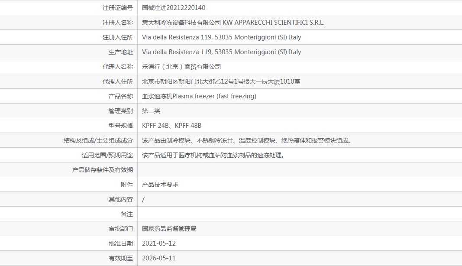Select the address in 生产地址 row
This screenshot has height=266, width=462.
click(x=222, y=52)
